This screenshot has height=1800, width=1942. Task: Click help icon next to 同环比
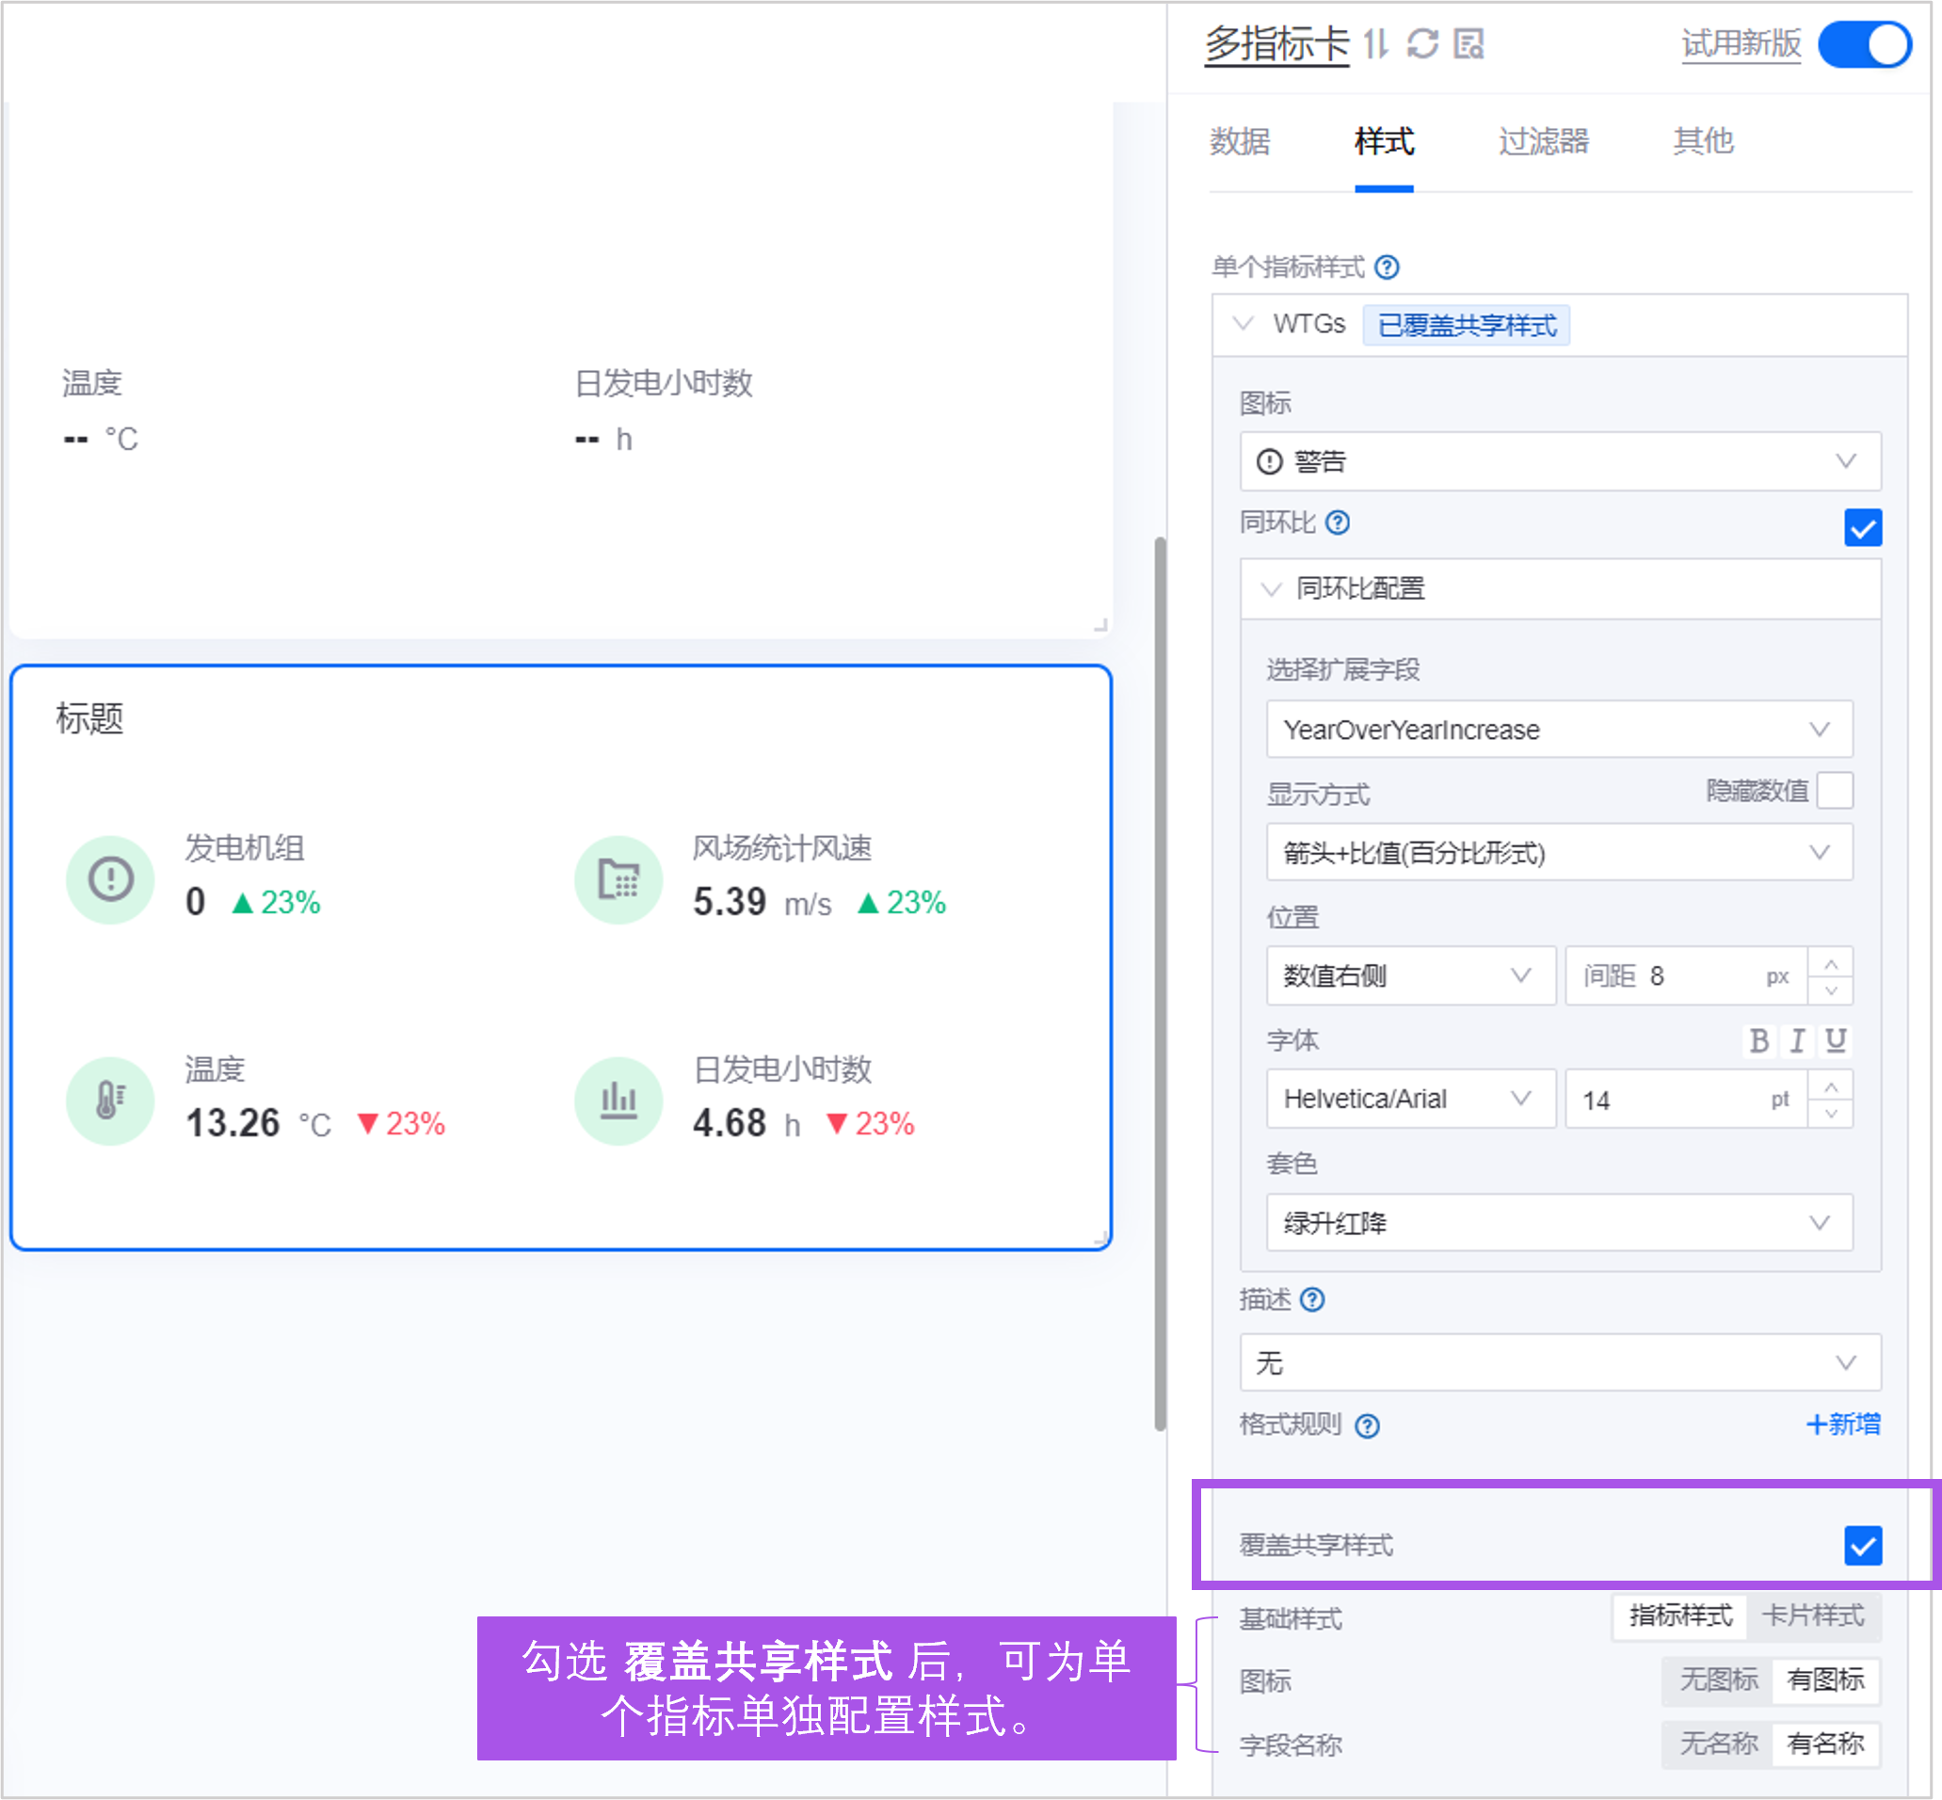pos(1339,523)
